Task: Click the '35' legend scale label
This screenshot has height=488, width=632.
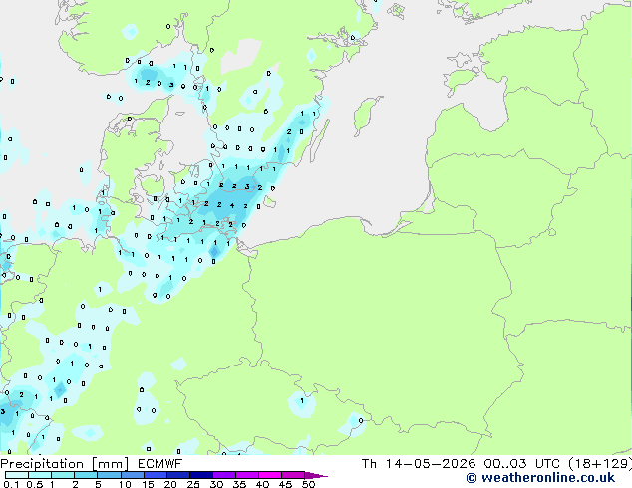Action: [239, 484]
